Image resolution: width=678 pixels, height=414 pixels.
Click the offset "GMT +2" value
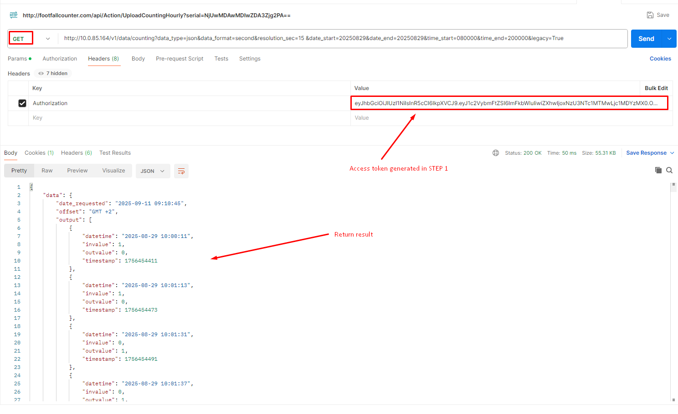[x=102, y=212]
